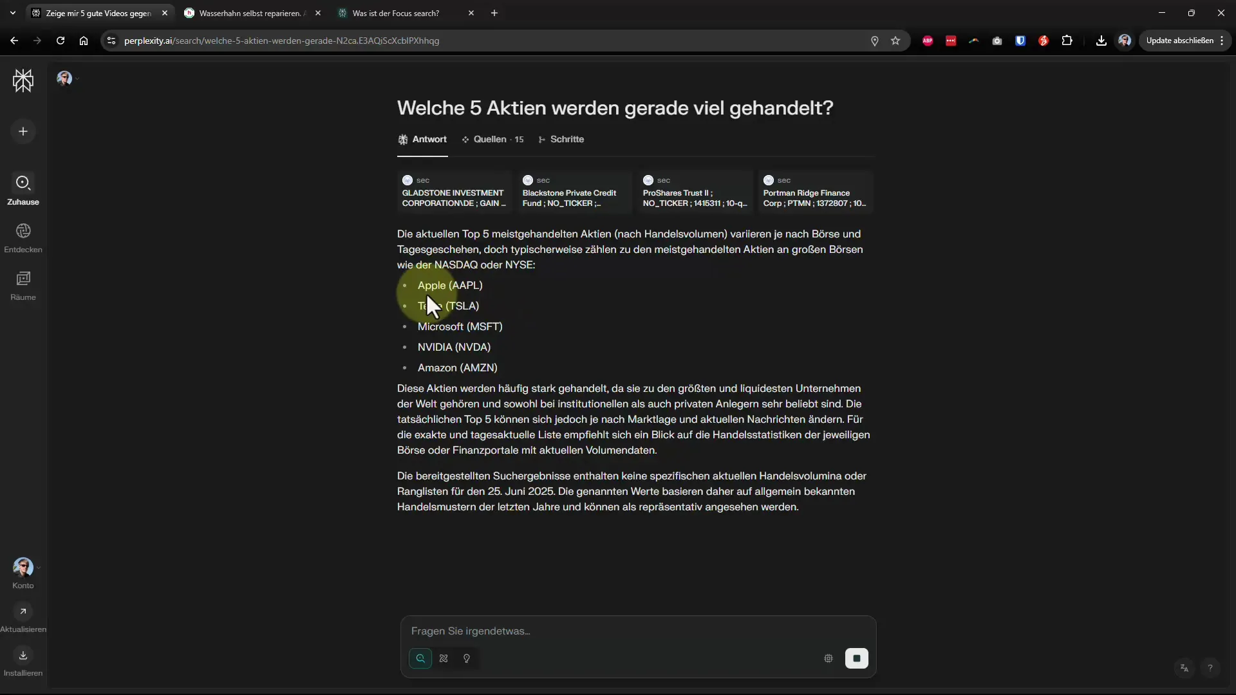This screenshot has width=1236, height=695.
Task: Start a new thread with plus icon
Action: [x=23, y=131]
